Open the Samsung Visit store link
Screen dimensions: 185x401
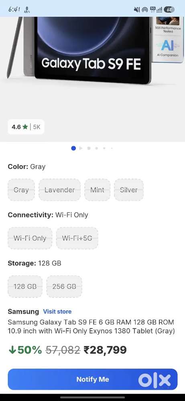[x=57, y=312]
